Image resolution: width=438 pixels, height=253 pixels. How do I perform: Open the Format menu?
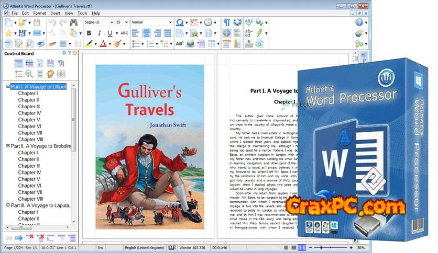[39, 13]
